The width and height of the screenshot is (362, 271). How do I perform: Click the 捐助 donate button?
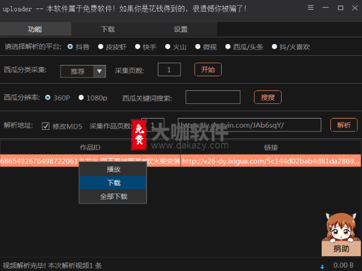[341, 248]
